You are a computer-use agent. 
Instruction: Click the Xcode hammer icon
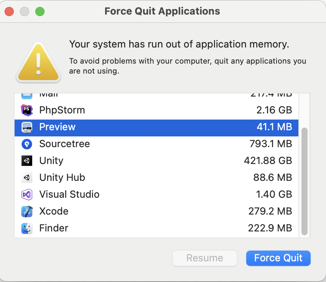pos(27,211)
